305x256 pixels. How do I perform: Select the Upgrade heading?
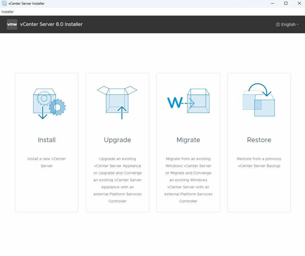coord(117,140)
